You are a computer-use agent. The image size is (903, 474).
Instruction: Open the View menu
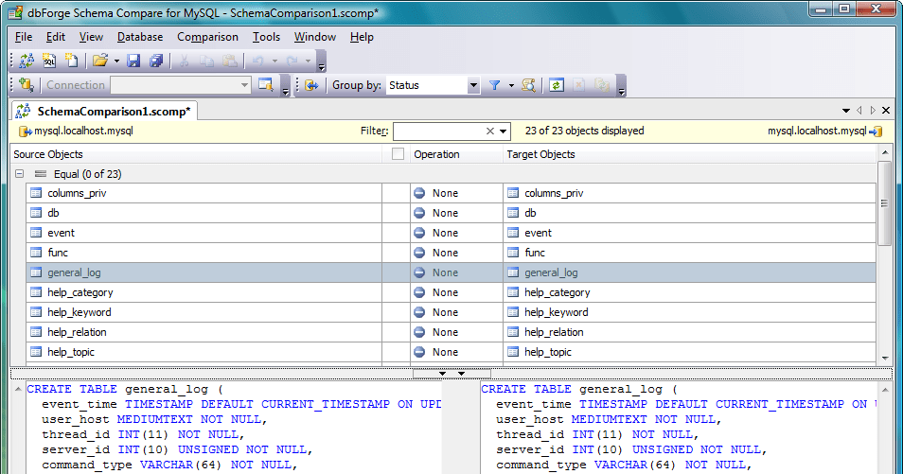[91, 37]
